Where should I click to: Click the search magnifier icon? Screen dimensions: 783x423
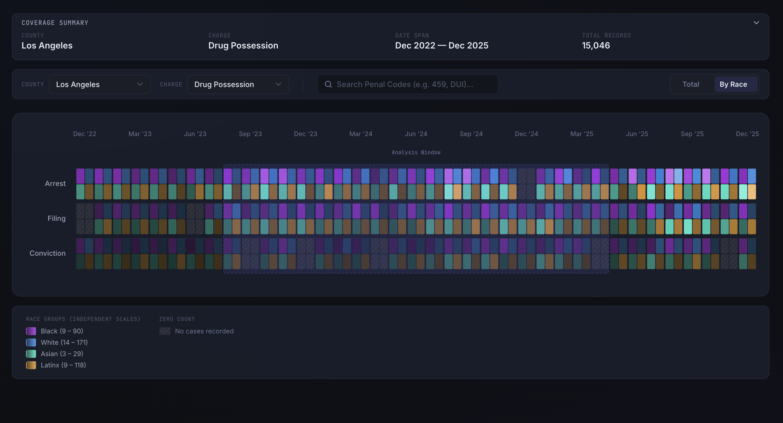[329, 84]
